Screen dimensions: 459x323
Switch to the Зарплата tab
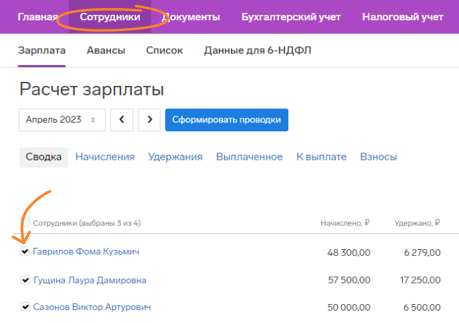pos(41,50)
